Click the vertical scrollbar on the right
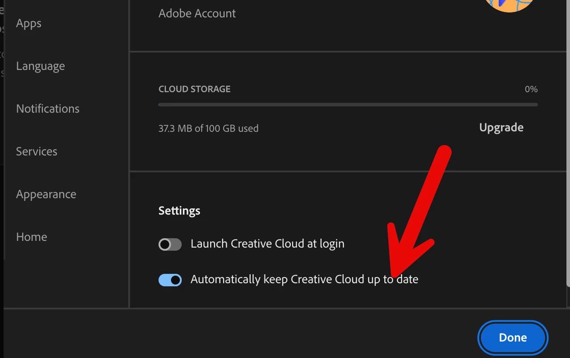 568,142
